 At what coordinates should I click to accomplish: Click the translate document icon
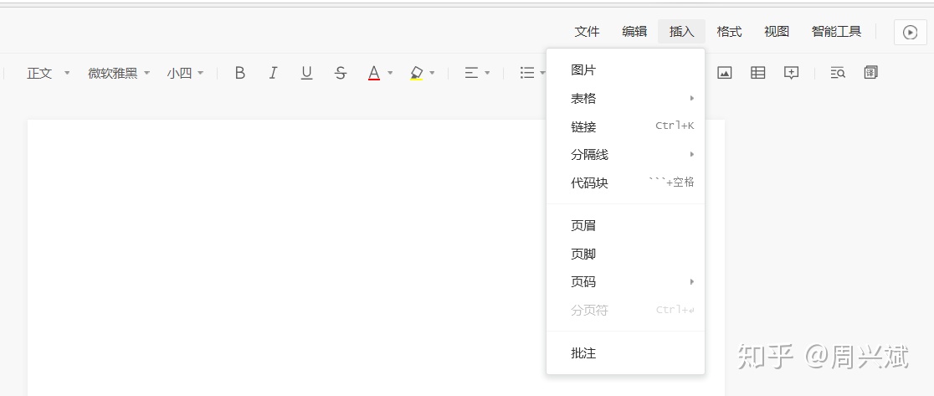(x=871, y=73)
